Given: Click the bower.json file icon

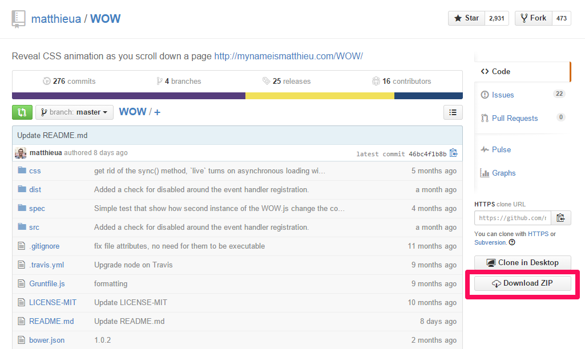Looking at the screenshot, I should click(22, 340).
